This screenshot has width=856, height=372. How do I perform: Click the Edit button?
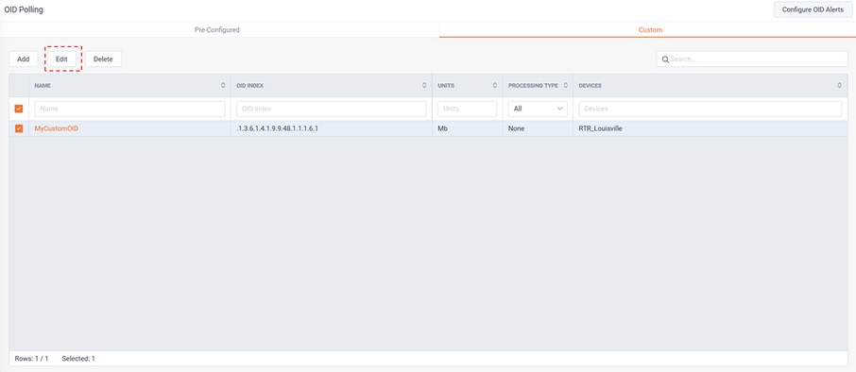point(61,59)
